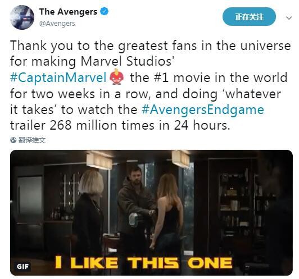This screenshot has height=279, width=299.
Task: Click the GIF badge on the media
Action: click(x=22, y=267)
